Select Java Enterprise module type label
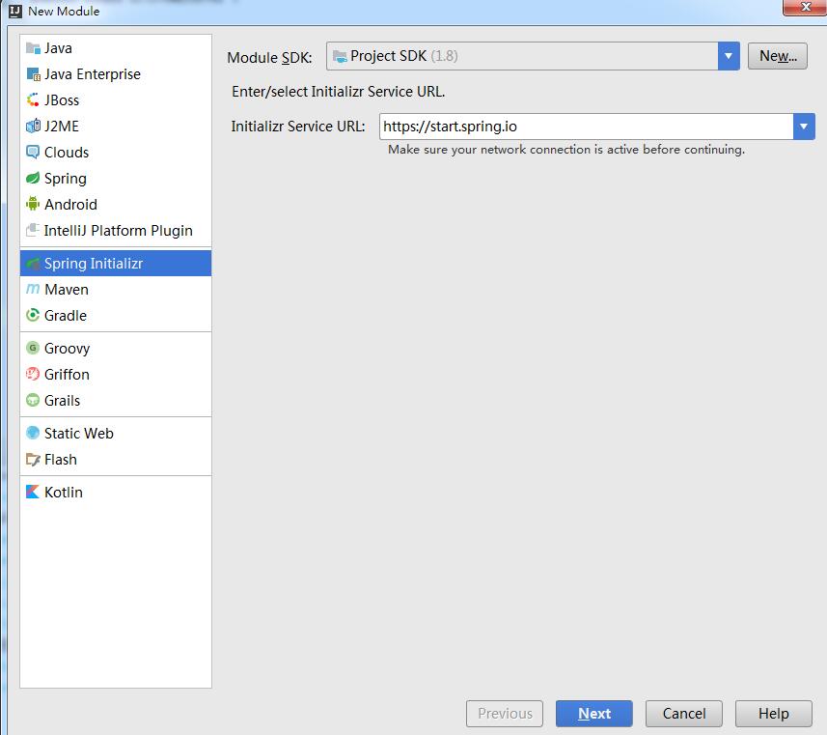Screen dimensions: 827x735 coord(93,74)
